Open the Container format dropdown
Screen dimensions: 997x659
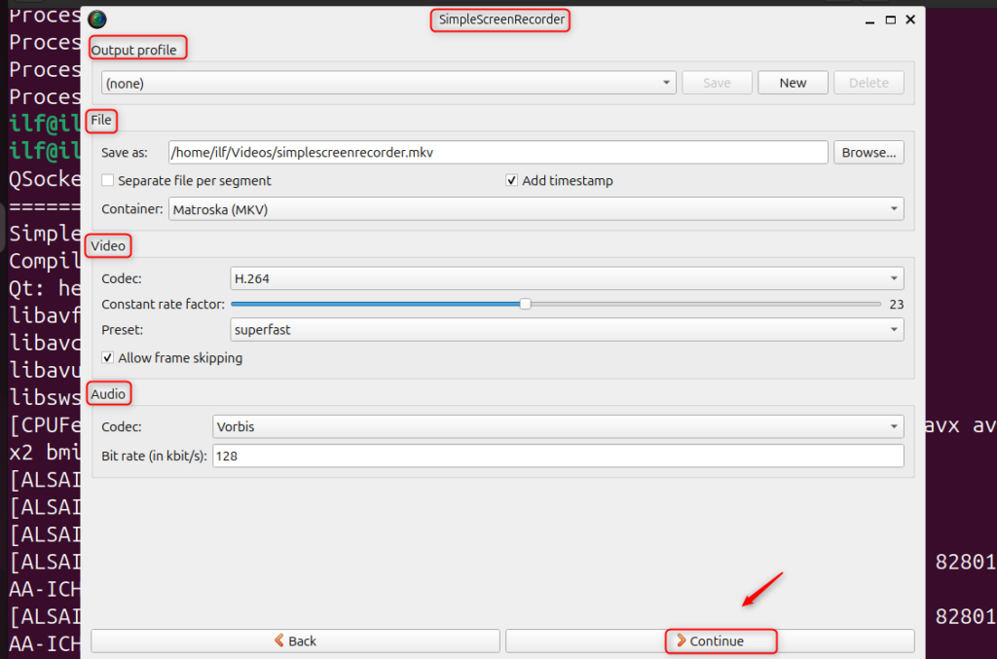click(x=535, y=208)
